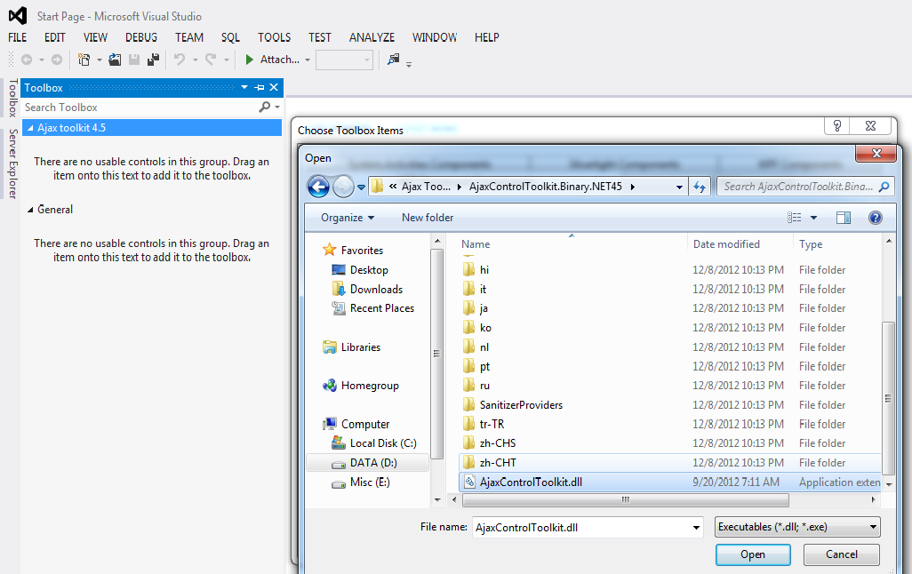Viewport: 912px width, 574px height.
Task: Open the TOOLS menu
Action: [x=275, y=37]
